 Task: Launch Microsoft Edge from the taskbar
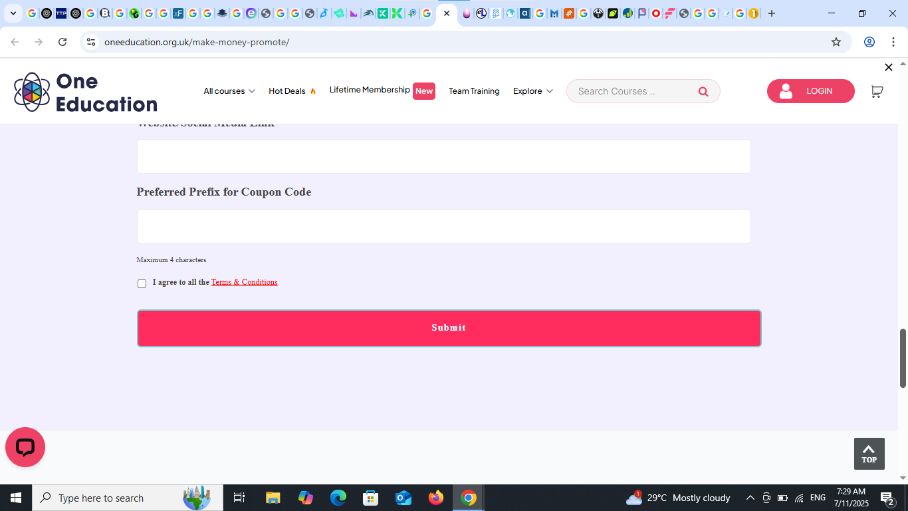[338, 498]
